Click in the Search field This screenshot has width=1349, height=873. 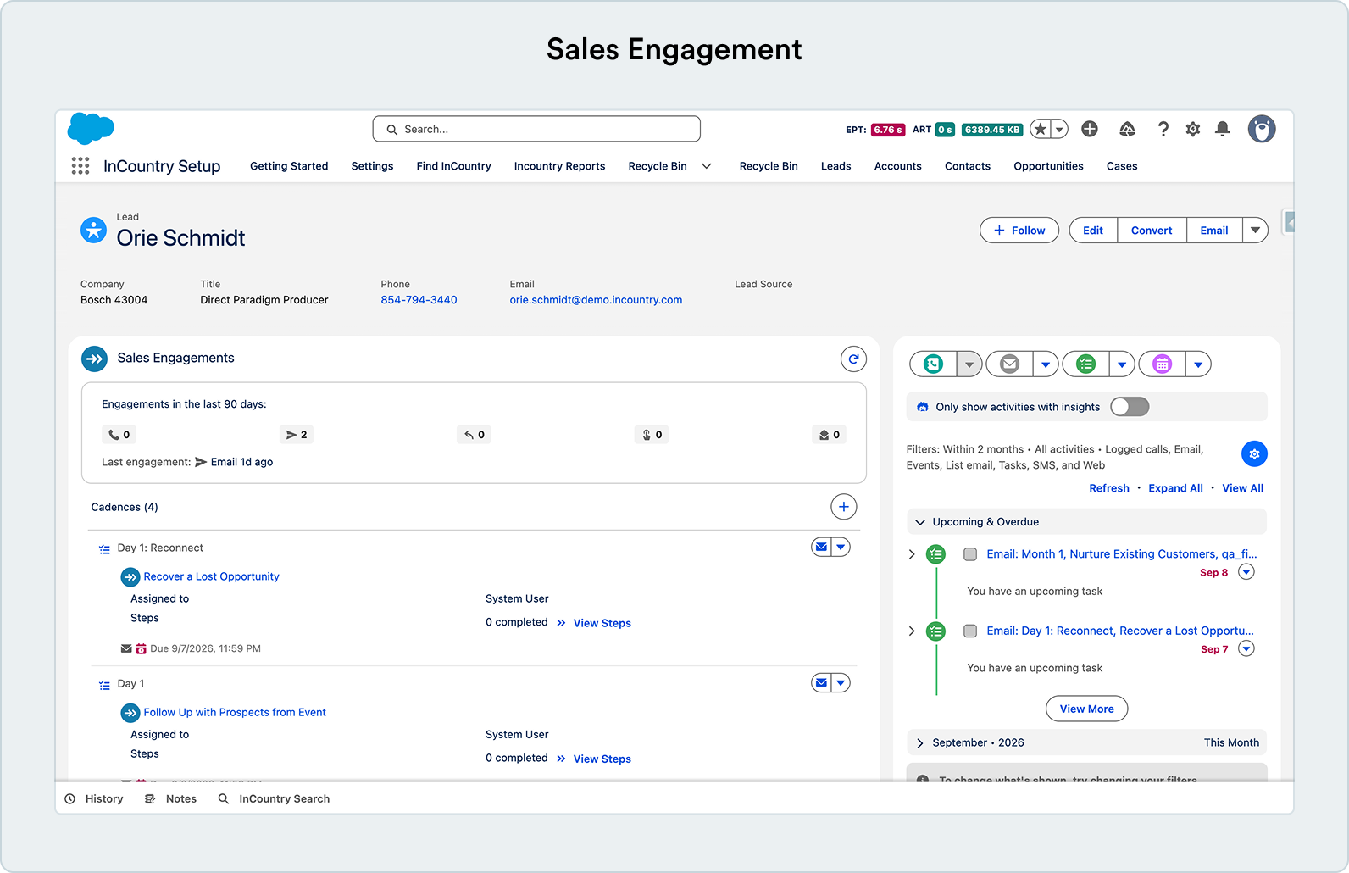coord(536,129)
